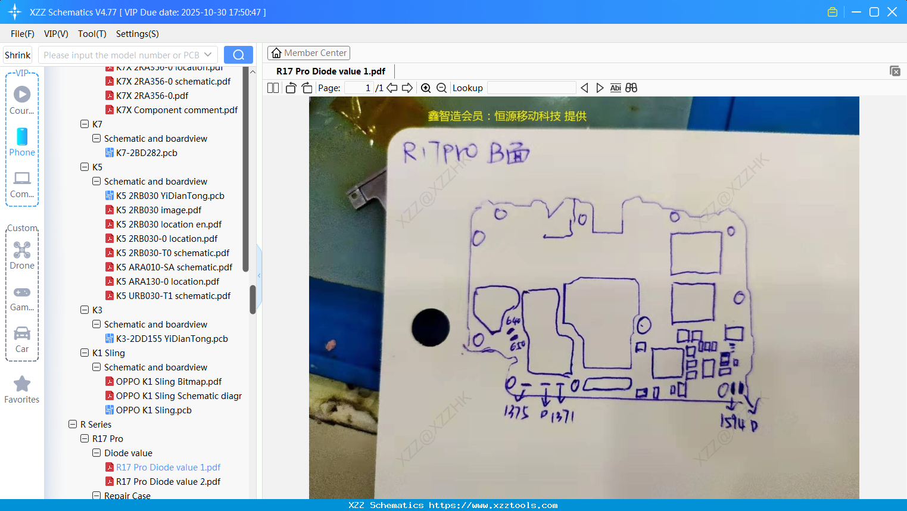Collapse the left panel with splitter handle
Image resolution: width=907 pixels, height=511 pixels.
point(259,275)
